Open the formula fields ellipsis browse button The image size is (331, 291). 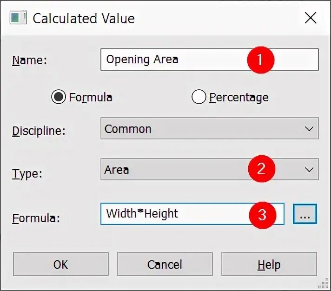pyautogui.click(x=305, y=214)
